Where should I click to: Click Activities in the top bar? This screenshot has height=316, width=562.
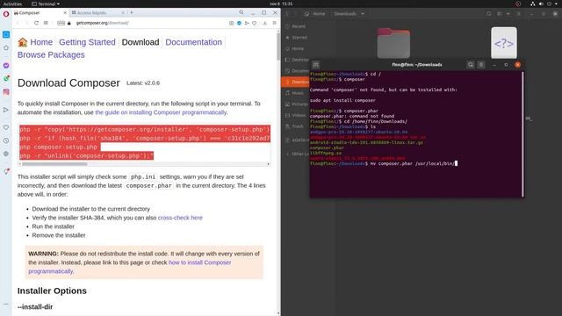click(x=12, y=4)
